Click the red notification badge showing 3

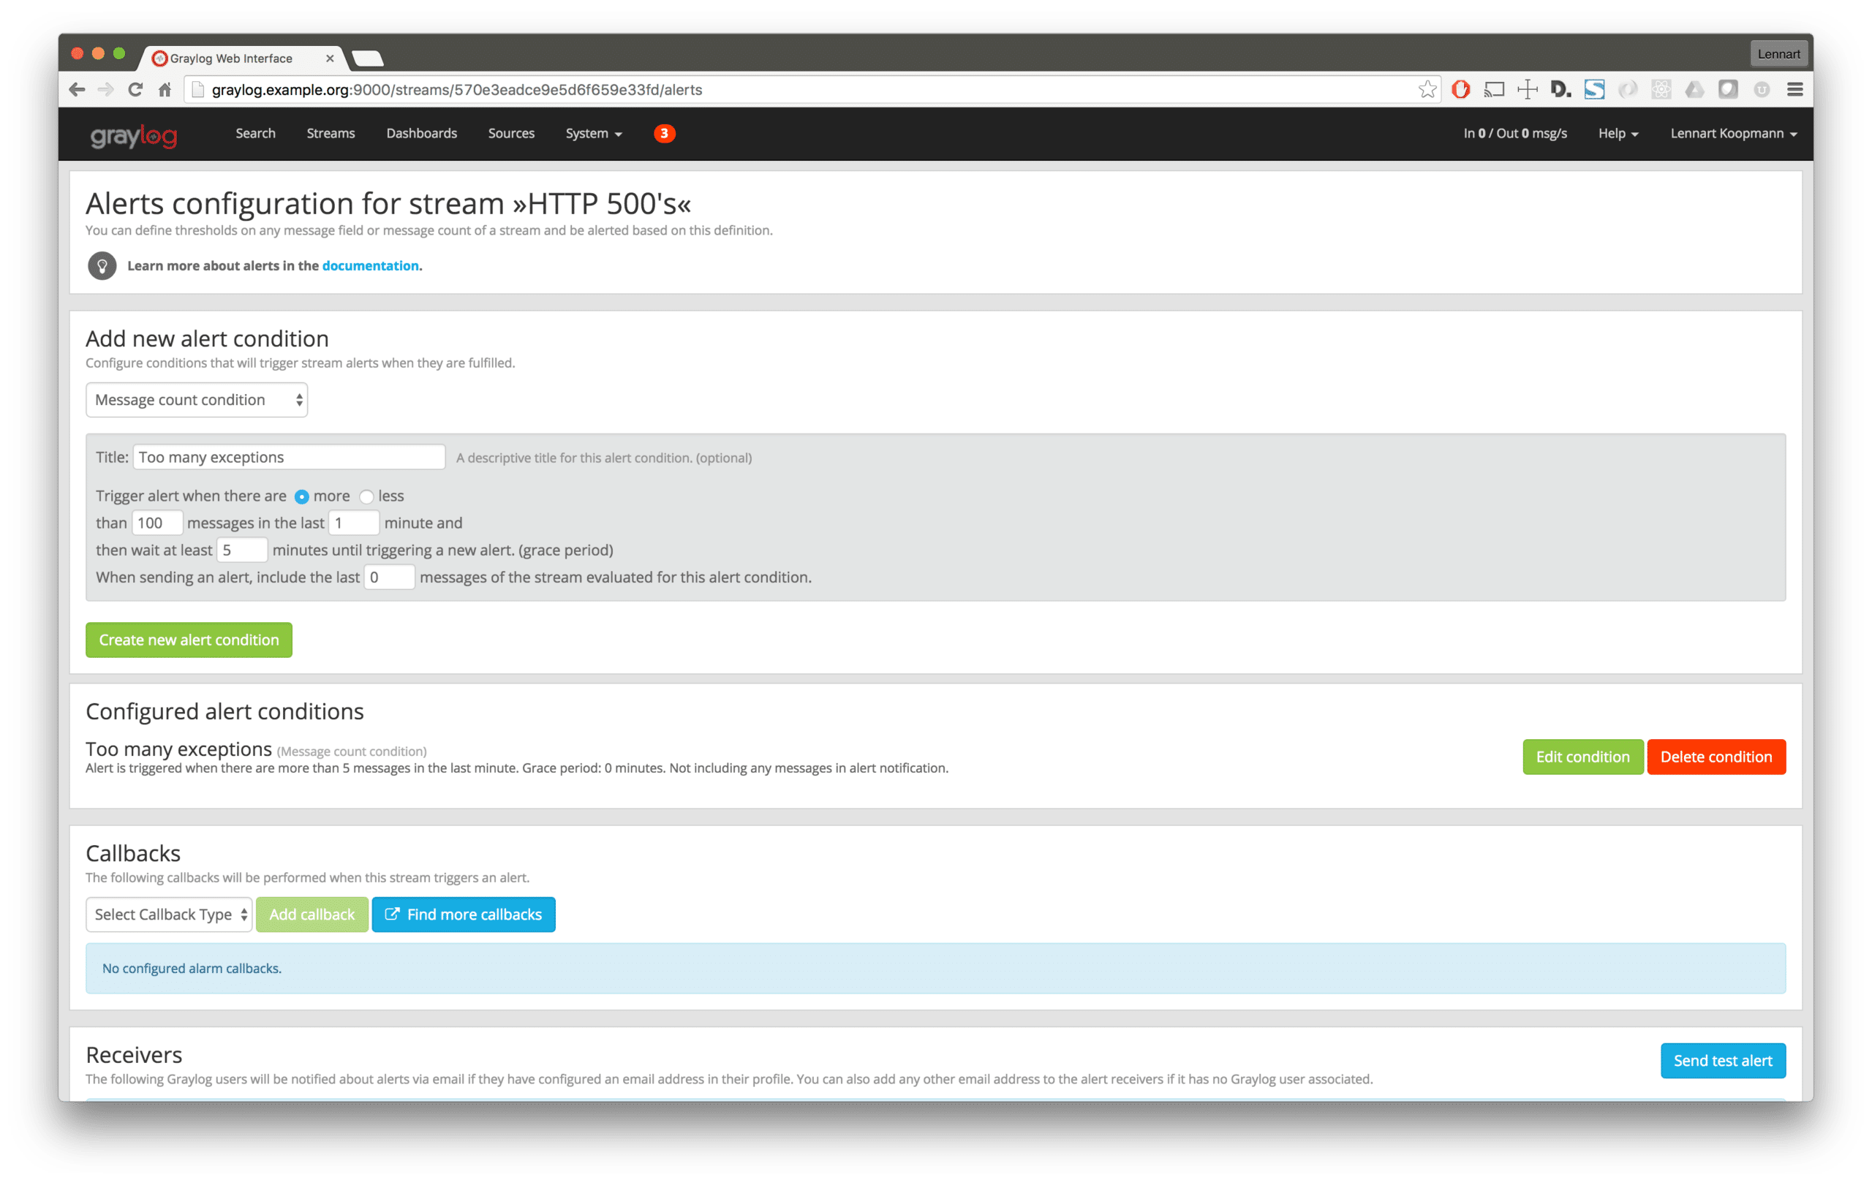click(663, 134)
